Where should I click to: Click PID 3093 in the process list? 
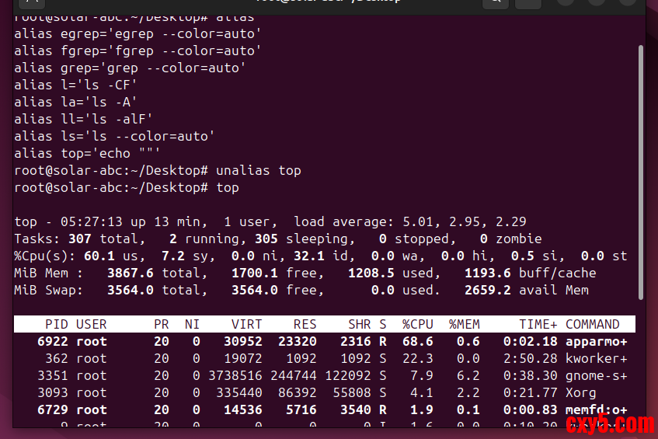(53, 393)
